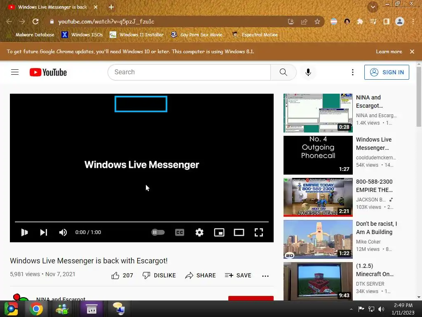Open the Chrome three-dot menu
422x317 pixels.
click(x=413, y=21)
